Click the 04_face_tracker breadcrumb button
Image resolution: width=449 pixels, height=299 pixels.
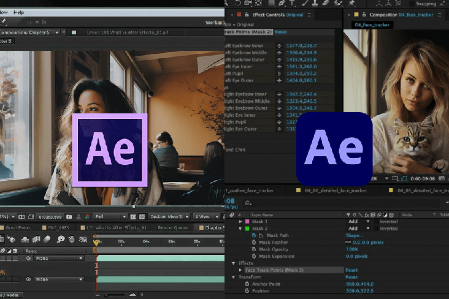coord(372,25)
